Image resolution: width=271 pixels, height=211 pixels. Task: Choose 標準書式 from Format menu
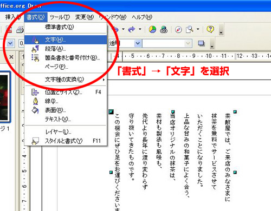coord(66,27)
